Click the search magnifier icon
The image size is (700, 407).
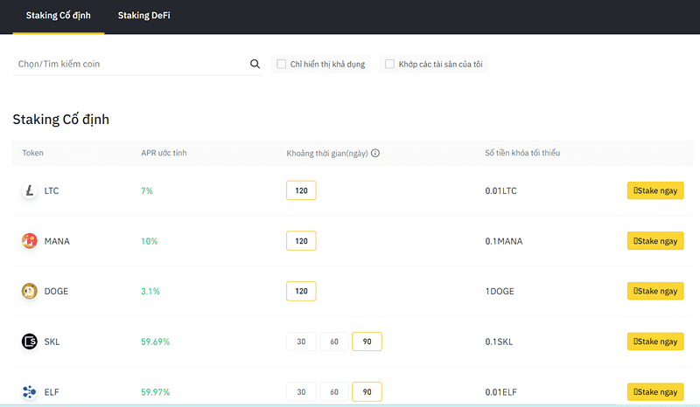255,64
